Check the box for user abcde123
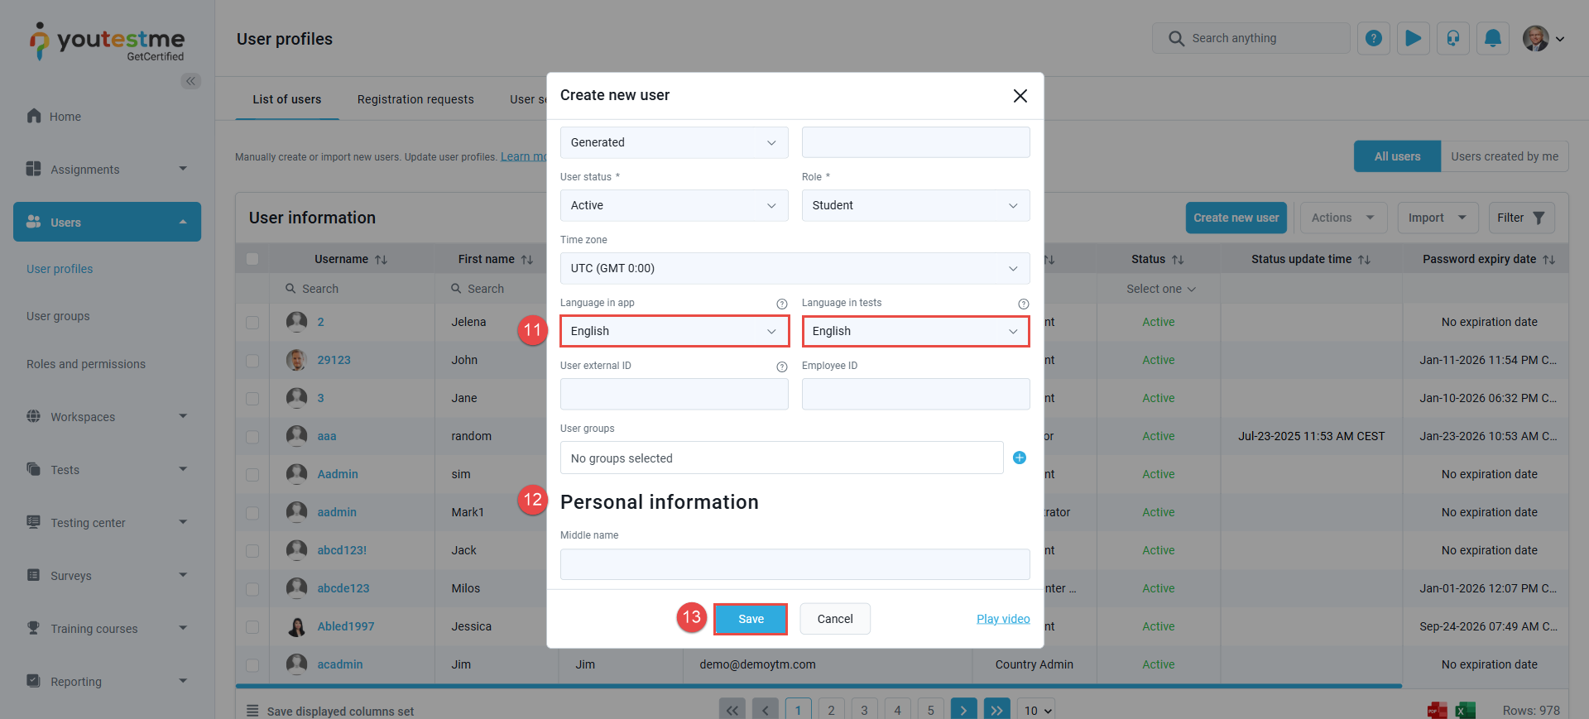This screenshot has width=1589, height=719. tap(252, 589)
